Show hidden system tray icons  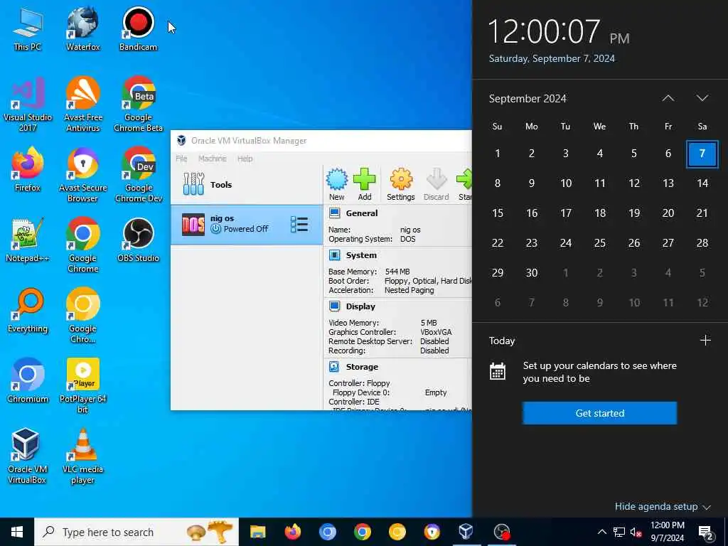(601, 532)
